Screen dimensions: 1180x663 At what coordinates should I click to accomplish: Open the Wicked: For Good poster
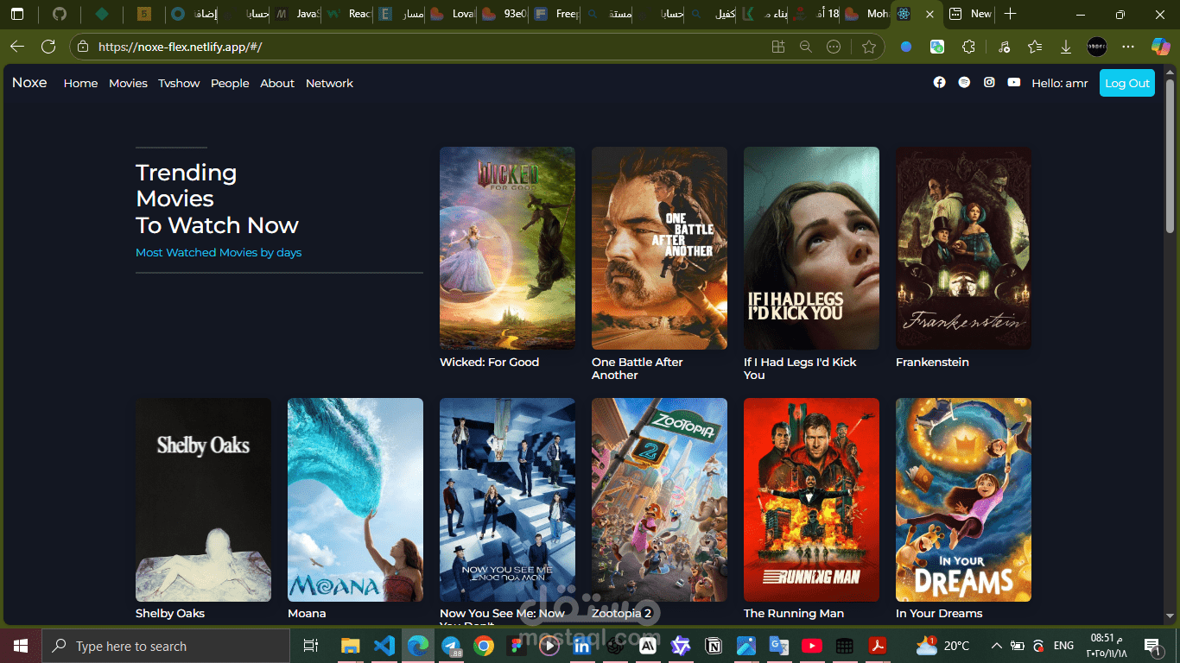507,248
